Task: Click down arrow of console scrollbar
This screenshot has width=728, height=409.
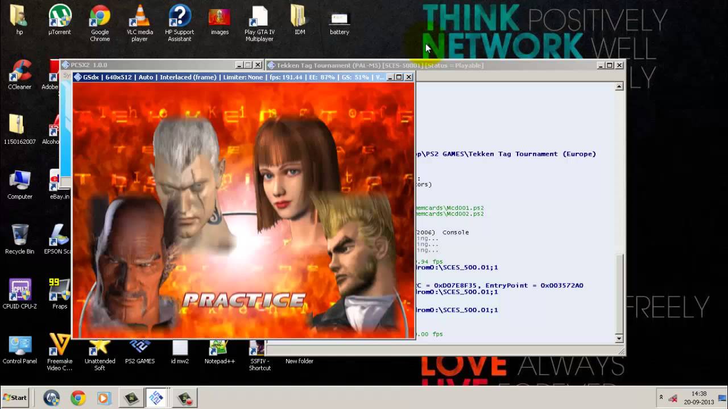Action: click(x=619, y=339)
